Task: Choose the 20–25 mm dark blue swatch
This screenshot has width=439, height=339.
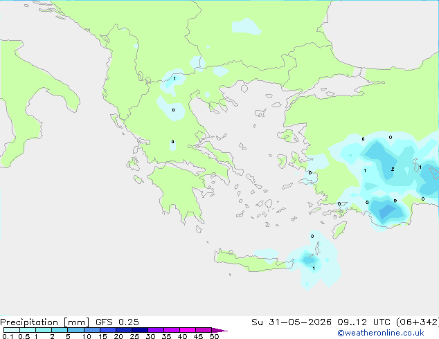Action: pos(124,330)
